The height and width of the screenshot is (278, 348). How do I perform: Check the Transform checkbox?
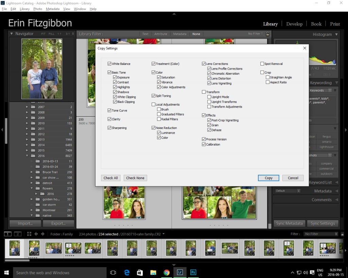coord(204,92)
